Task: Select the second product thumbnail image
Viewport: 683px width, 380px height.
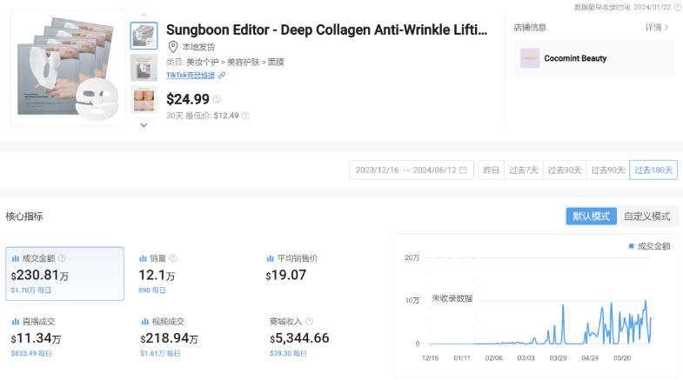Action: (144, 67)
